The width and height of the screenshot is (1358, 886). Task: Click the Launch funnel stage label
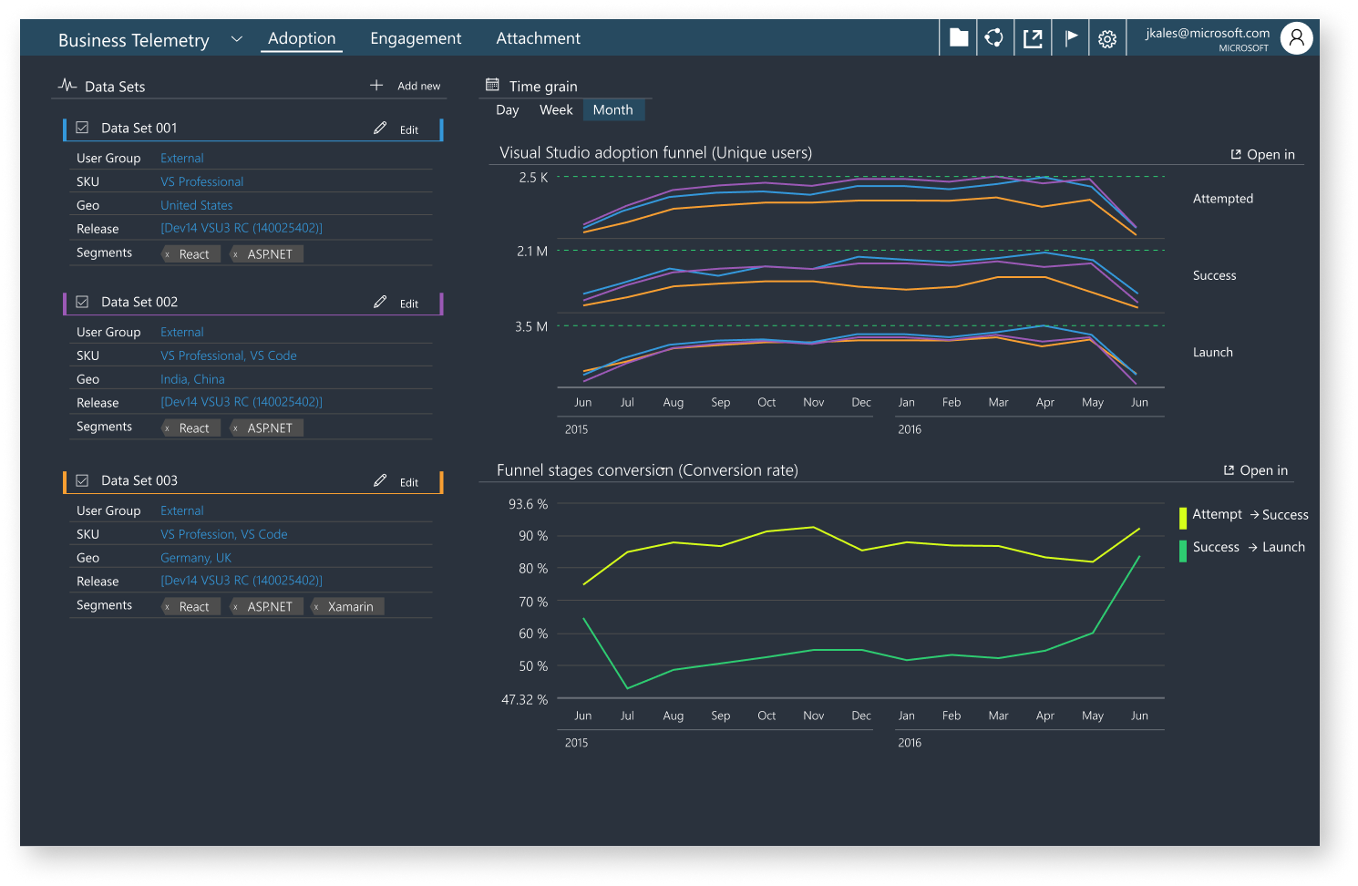pos(1213,352)
